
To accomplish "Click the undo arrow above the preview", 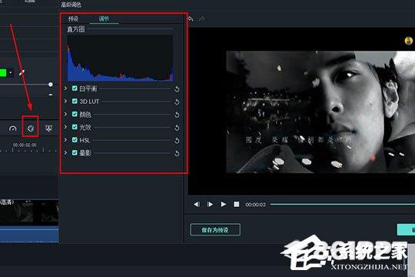I will point(191,18).
